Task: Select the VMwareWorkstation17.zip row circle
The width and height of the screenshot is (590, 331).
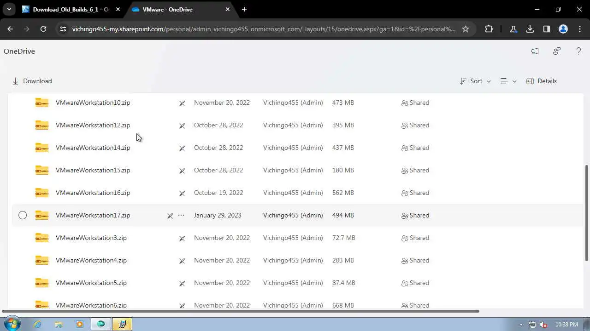Action: click(x=23, y=215)
